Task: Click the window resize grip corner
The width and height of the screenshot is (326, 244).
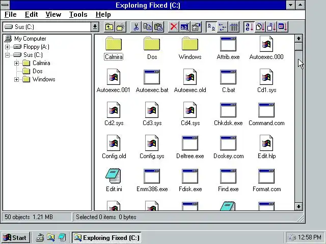Action: (301, 218)
